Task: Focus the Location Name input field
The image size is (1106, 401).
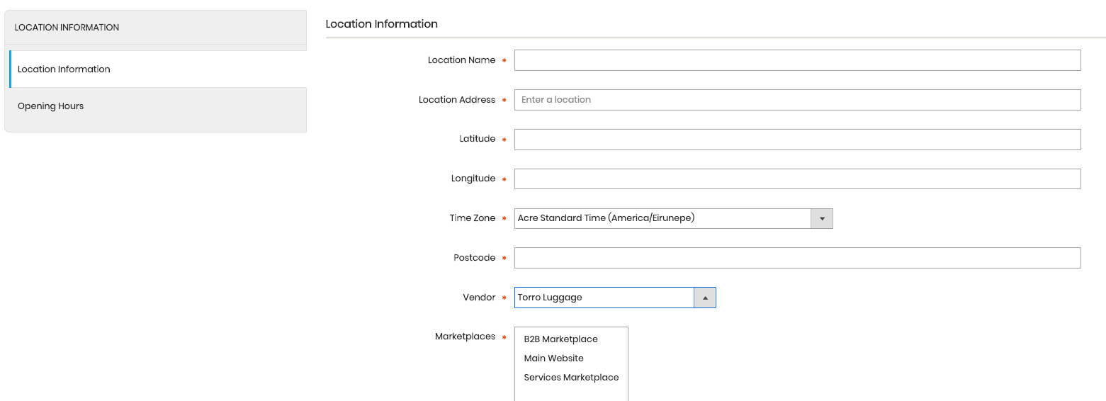Action: pos(797,60)
